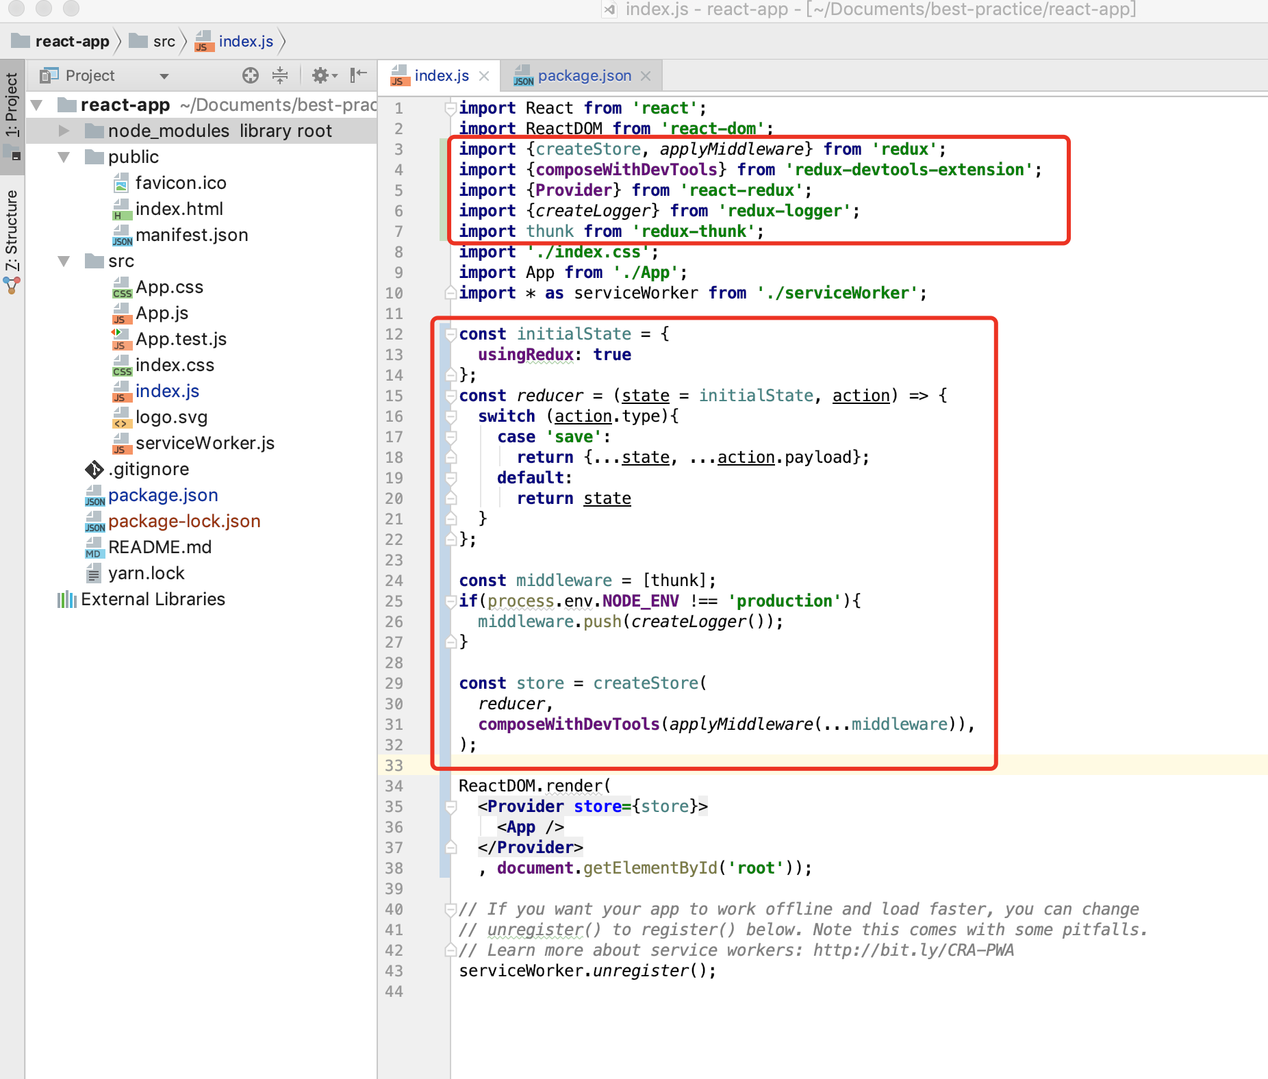Click the index.html file icon
The image size is (1268, 1079).
122,210
